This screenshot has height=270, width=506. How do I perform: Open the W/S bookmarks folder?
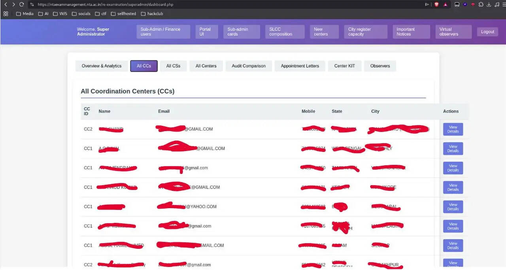(x=60, y=13)
